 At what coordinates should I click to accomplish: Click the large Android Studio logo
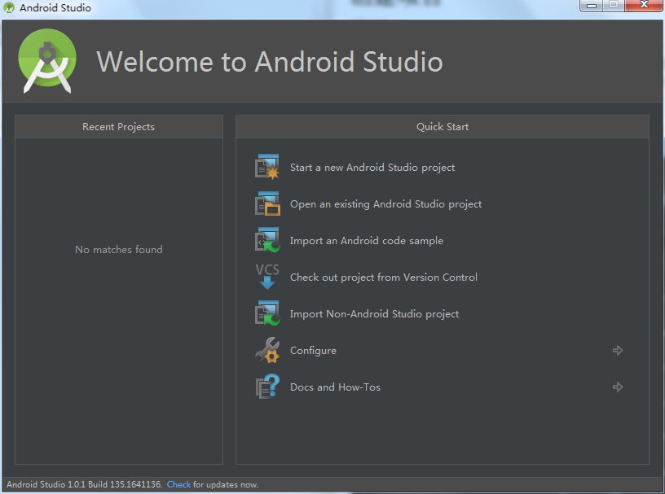click(47, 61)
